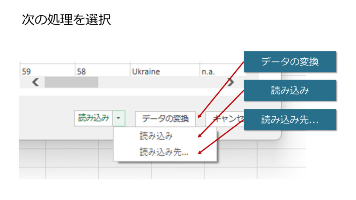Click the horizontal scrollbar thumb
Image resolution: width=356 pixels, height=200 pixels.
71,82
